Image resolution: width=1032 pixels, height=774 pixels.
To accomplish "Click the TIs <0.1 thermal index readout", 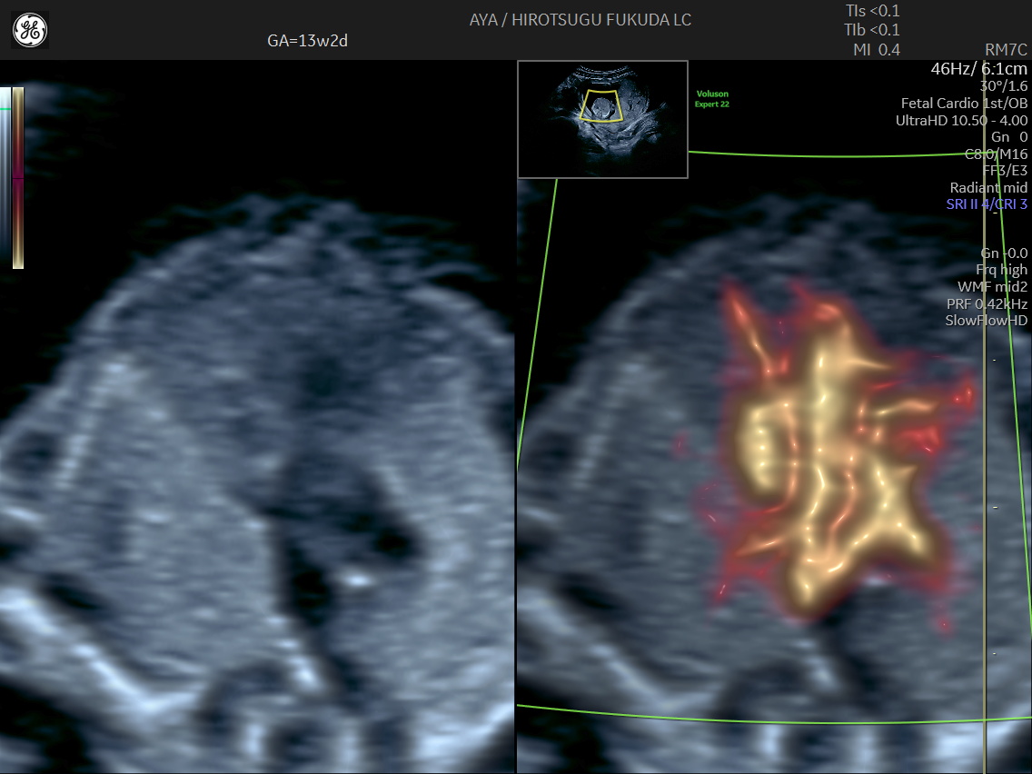I will [872, 11].
